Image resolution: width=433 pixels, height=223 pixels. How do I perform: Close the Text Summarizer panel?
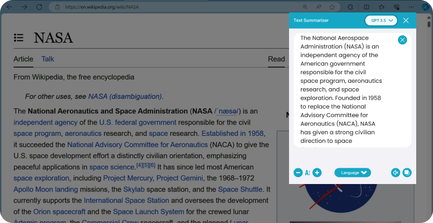[x=406, y=21]
